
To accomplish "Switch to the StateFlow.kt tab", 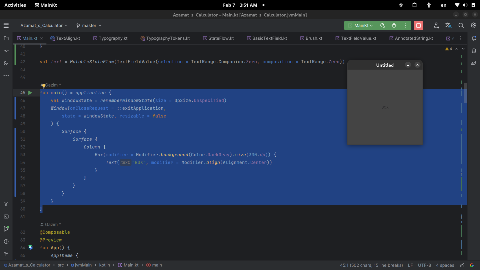I will [x=221, y=38].
